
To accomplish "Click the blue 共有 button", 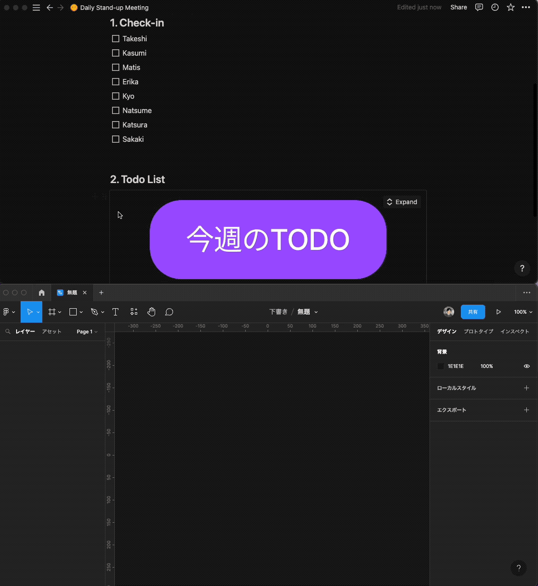I will tap(473, 312).
